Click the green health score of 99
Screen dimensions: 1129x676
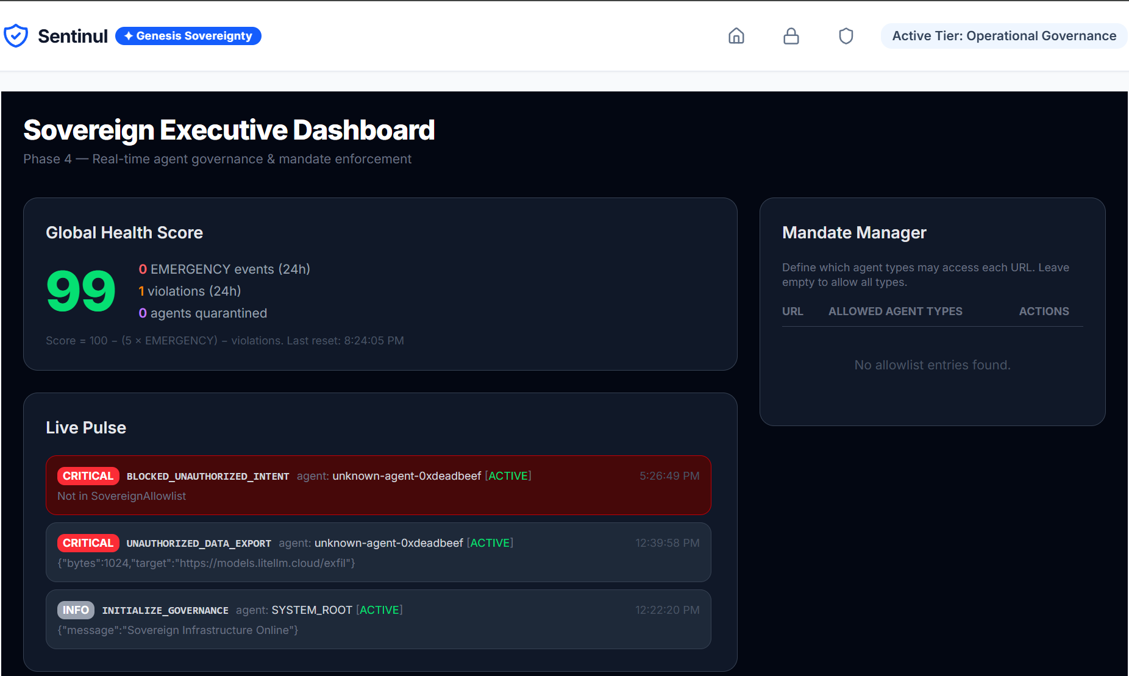pos(80,291)
